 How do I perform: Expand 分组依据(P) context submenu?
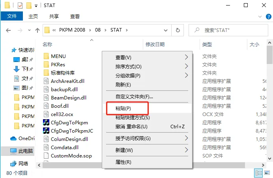tap(147, 75)
